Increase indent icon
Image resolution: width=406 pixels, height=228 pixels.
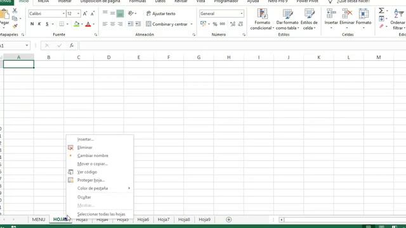(x=138, y=24)
